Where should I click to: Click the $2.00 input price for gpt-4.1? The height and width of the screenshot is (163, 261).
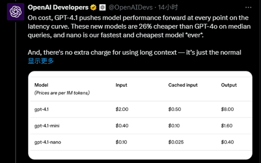coord(122,109)
